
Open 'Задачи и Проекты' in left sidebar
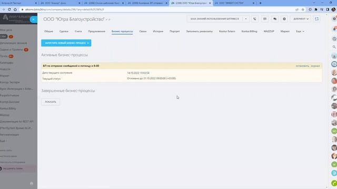pyautogui.click(x=11, y=49)
